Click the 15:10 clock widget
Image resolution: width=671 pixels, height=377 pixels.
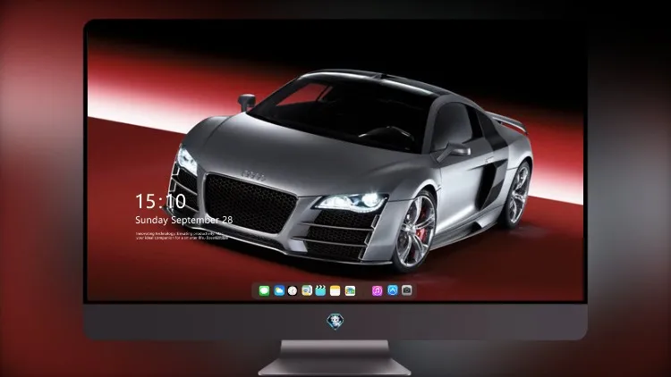tap(160, 201)
